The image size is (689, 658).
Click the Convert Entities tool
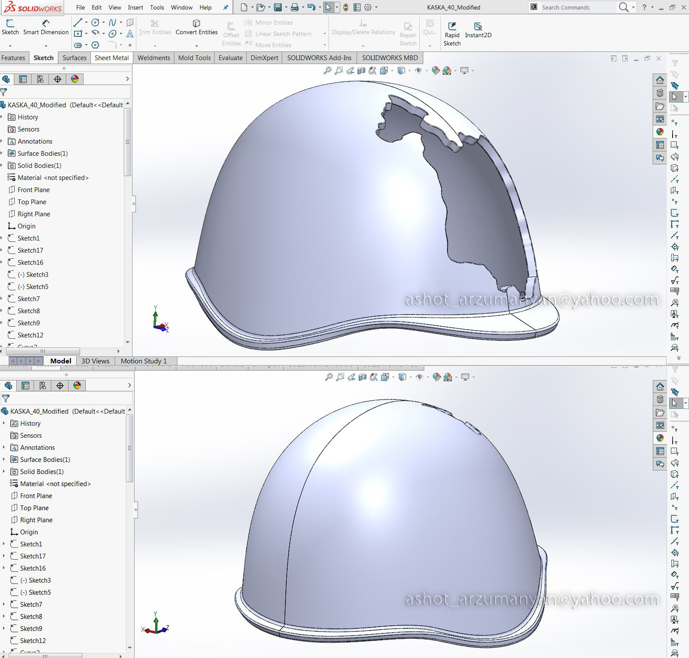[x=196, y=27]
